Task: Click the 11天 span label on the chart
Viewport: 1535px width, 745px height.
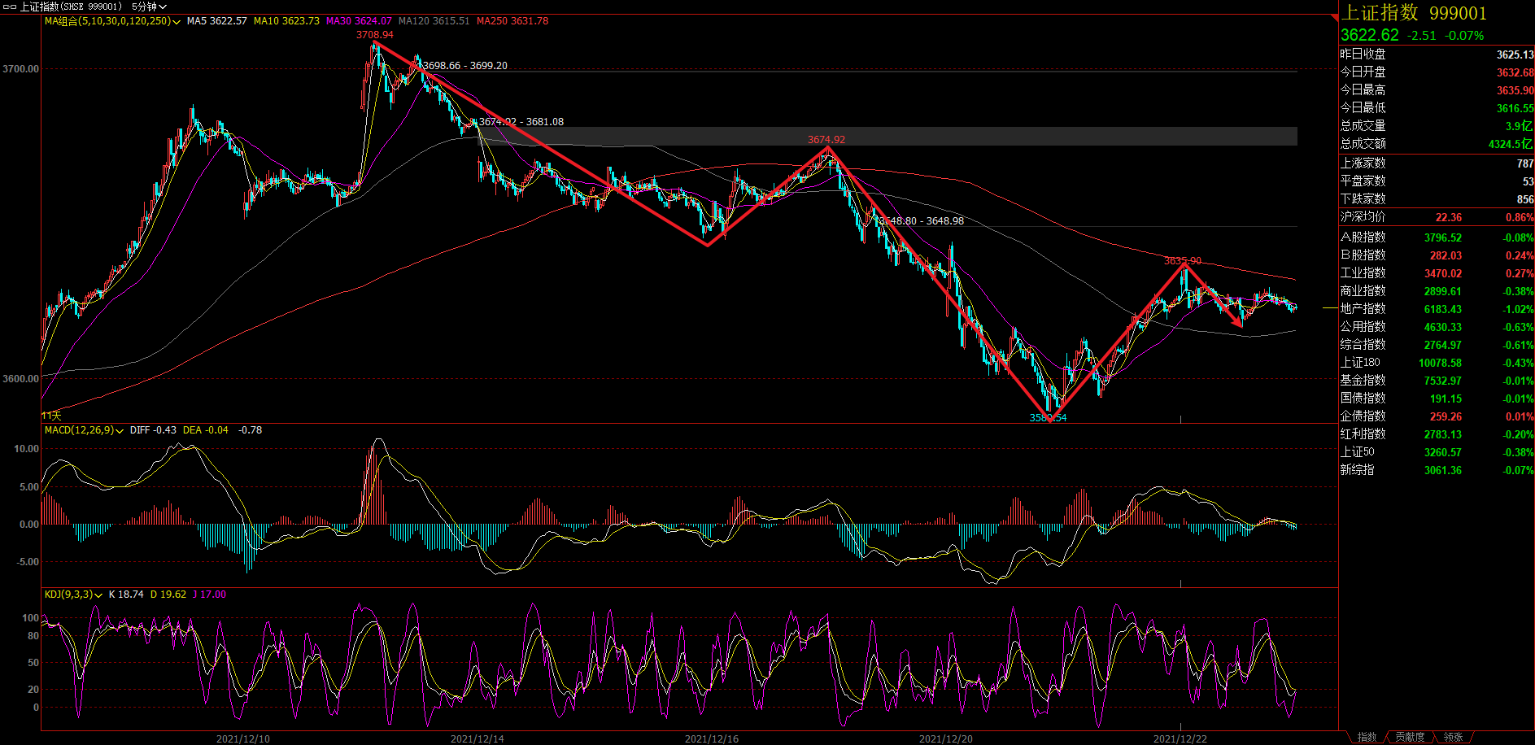Action: click(x=51, y=416)
